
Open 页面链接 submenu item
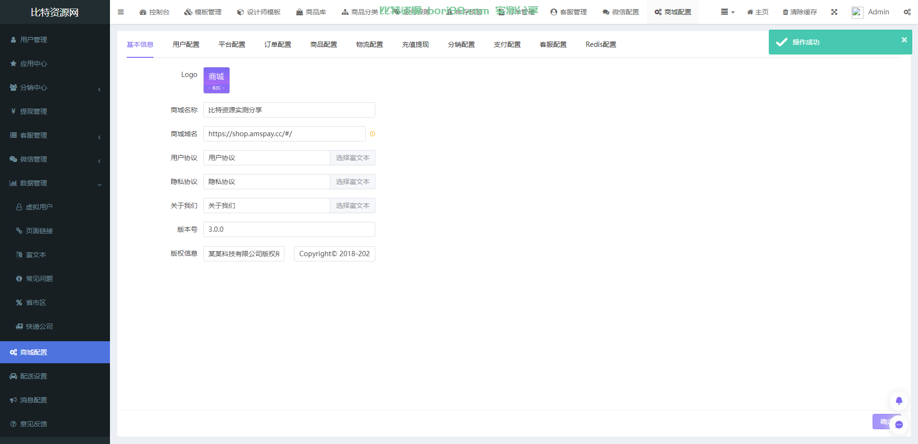55,231
